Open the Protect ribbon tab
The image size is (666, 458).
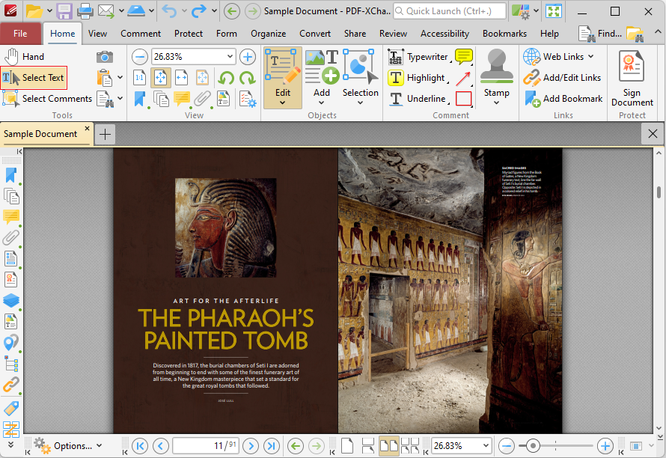[x=188, y=34]
